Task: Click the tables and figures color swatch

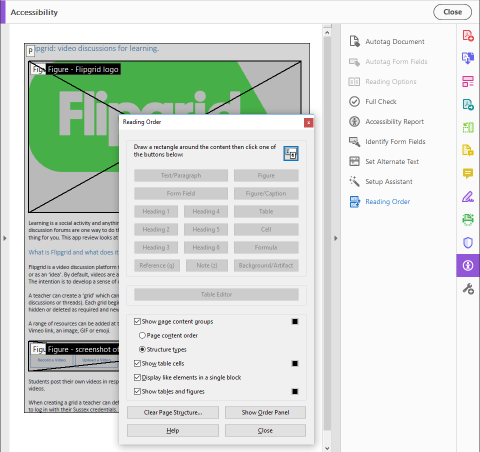Action: point(295,391)
